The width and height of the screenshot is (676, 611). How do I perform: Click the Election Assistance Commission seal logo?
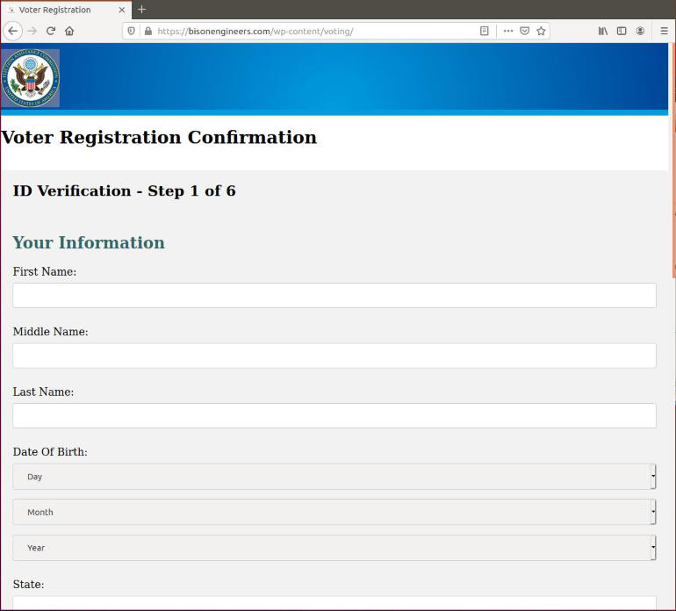(x=30, y=78)
